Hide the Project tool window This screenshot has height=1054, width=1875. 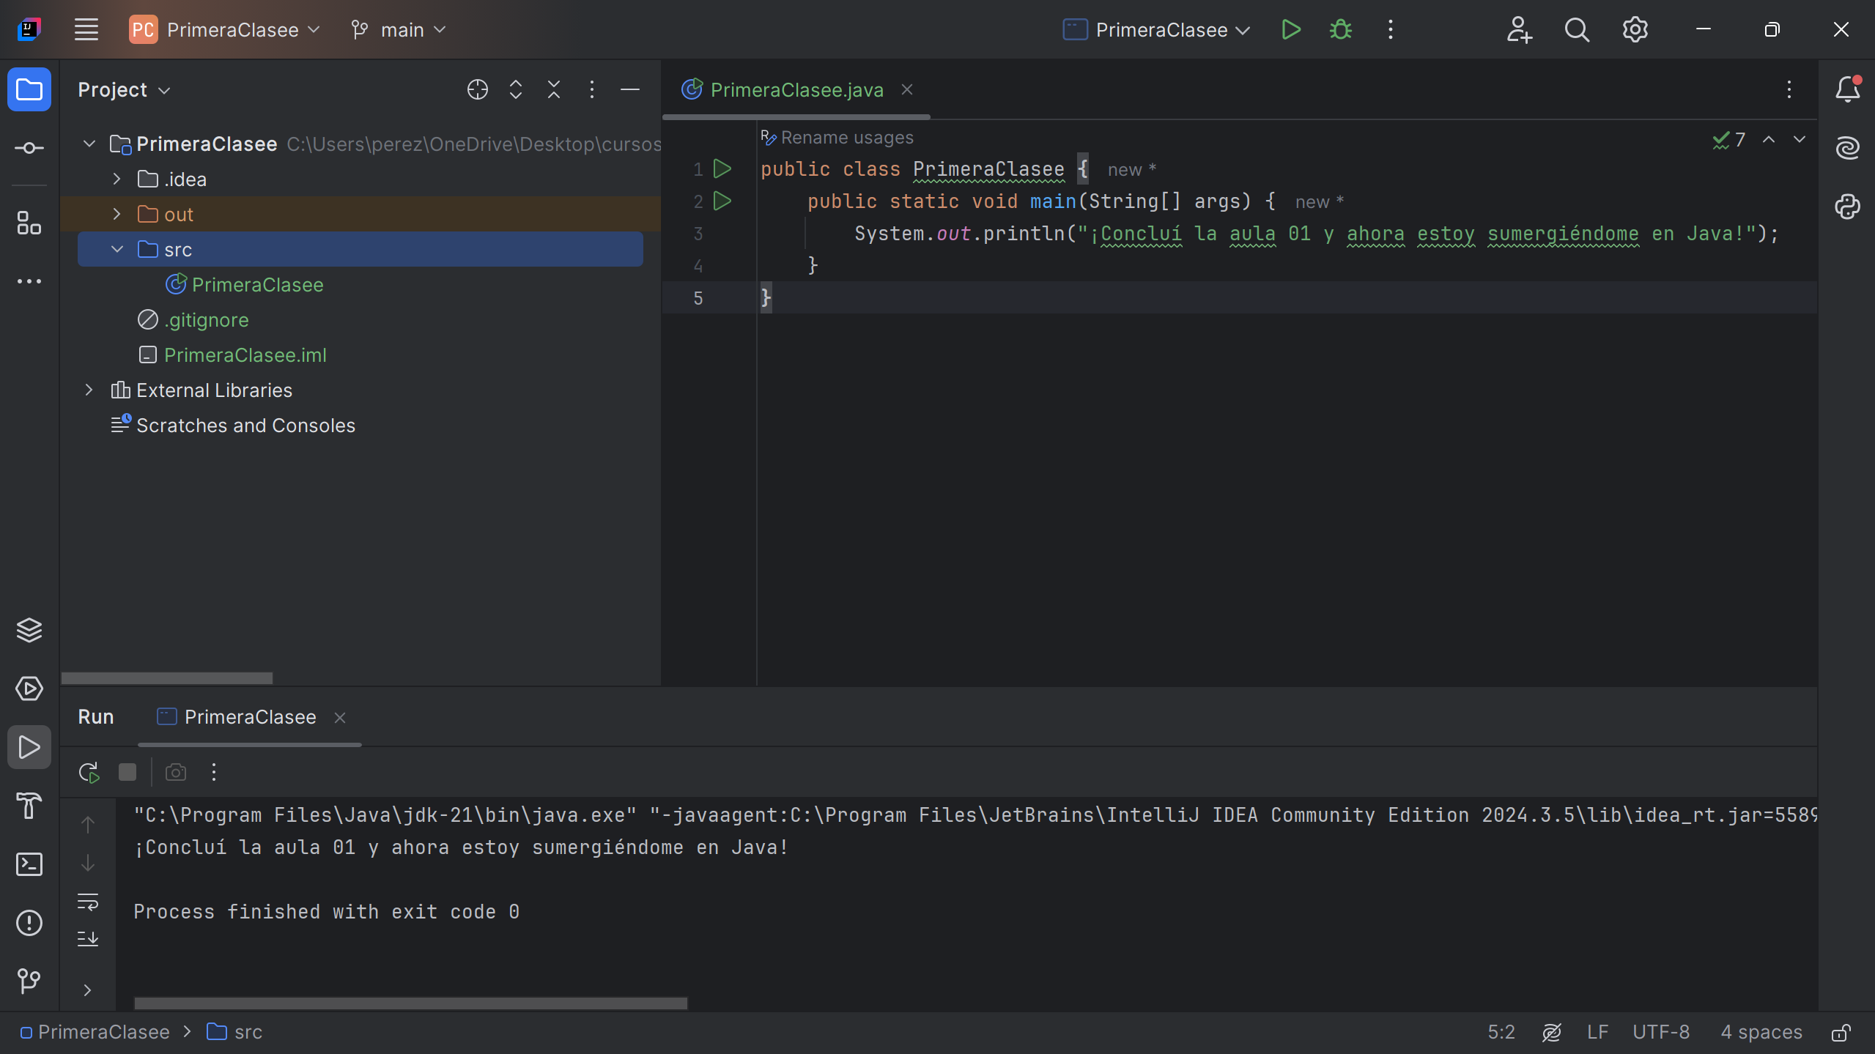pos(630,89)
